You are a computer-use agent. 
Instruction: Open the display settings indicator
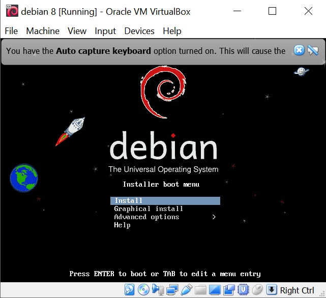[x=215, y=290]
